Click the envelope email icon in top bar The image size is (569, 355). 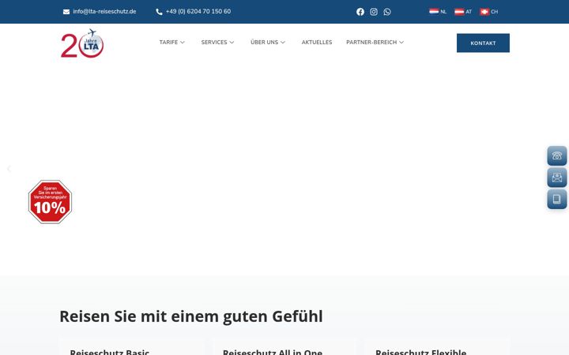click(x=66, y=12)
